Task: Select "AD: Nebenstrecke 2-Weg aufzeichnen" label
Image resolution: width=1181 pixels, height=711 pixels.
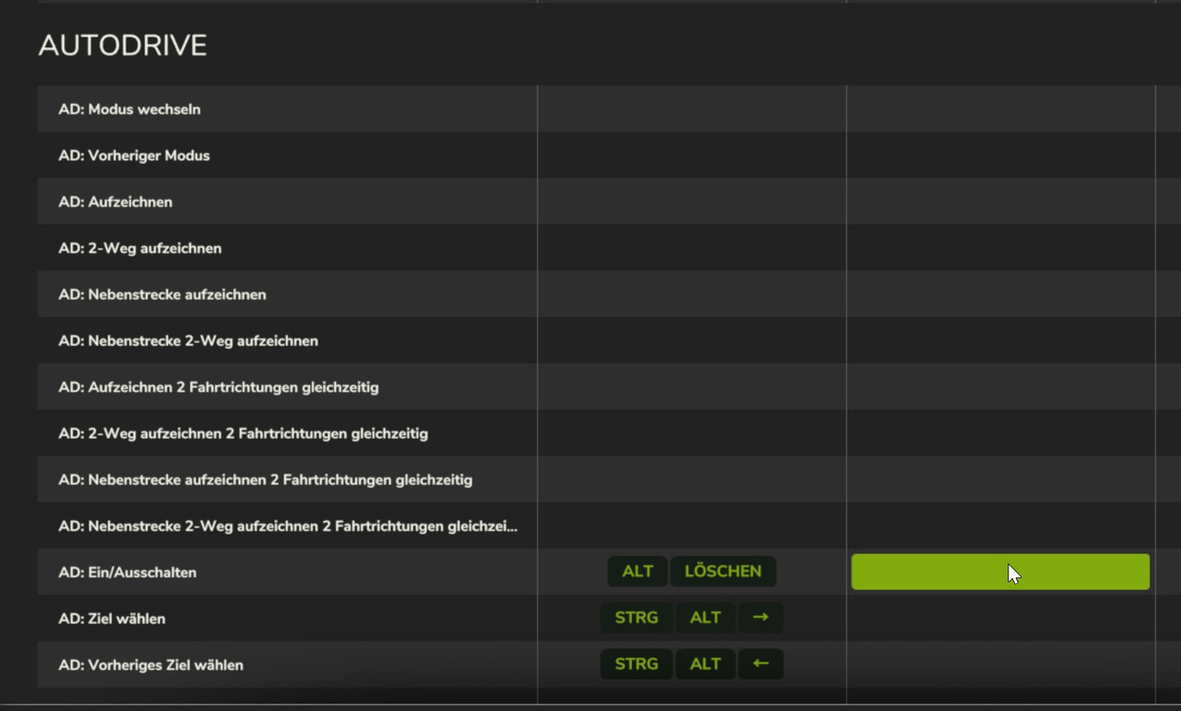Action: (188, 340)
